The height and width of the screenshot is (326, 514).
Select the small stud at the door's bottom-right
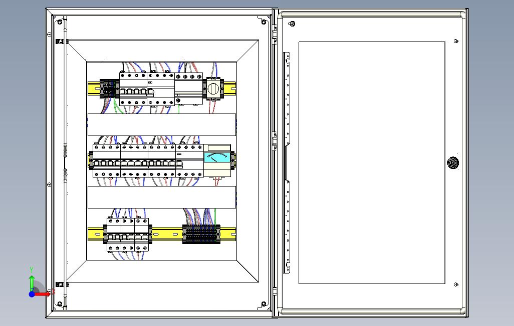[456, 285]
